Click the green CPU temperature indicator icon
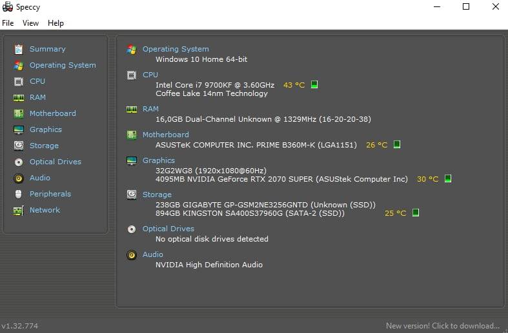The width and height of the screenshot is (508, 333). [314, 85]
